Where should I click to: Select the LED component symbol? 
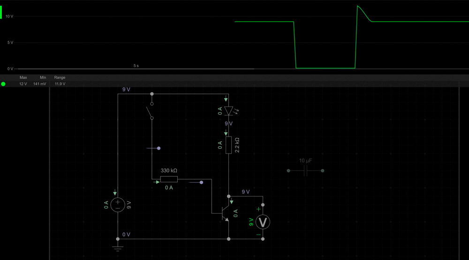228,111
